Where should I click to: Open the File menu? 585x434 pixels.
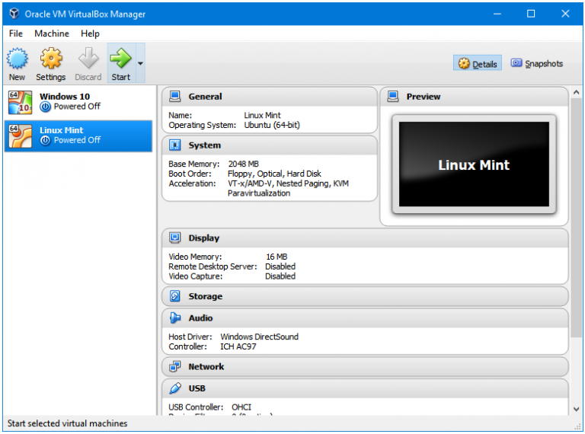click(x=16, y=34)
